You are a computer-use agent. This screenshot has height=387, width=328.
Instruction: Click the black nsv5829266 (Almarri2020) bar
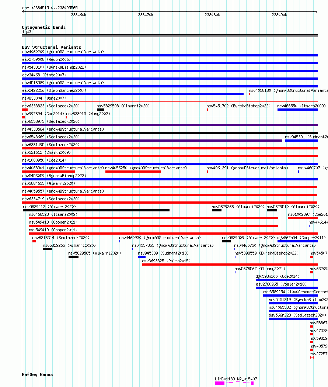coord(217,210)
